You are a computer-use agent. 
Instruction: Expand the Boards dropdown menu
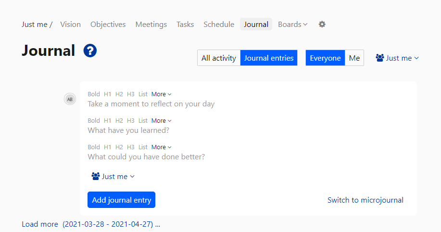coord(292,24)
